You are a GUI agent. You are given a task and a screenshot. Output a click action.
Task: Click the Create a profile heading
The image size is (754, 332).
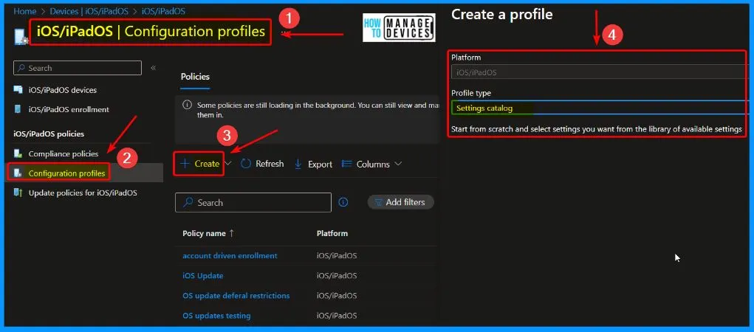[x=502, y=15]
